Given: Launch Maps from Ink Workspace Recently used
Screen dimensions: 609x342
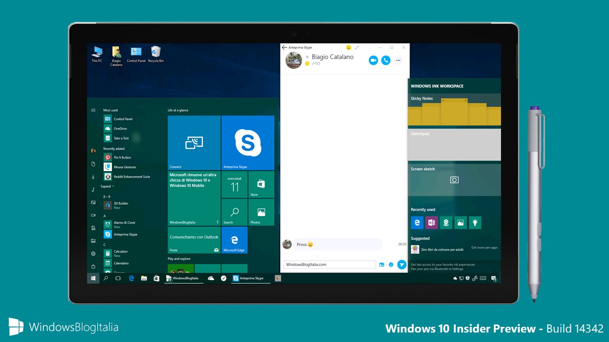Looking at the screenshot, I should pos(446,223).
